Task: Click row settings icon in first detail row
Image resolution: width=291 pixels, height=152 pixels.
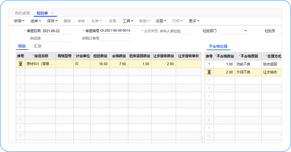Action: pyautogui.click(x=20, y=64)
